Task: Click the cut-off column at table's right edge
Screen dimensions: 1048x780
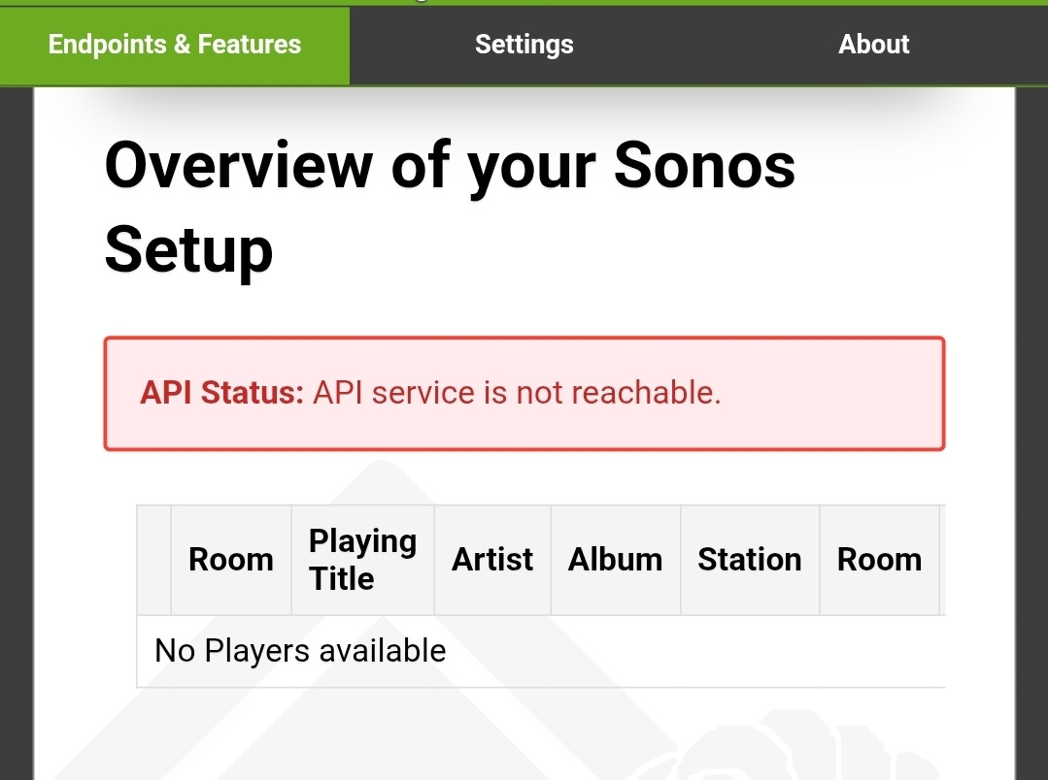Action: [x=942, y=560]
